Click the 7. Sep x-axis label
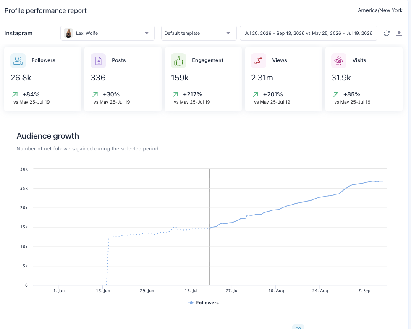411x329 pixels. 364,290
